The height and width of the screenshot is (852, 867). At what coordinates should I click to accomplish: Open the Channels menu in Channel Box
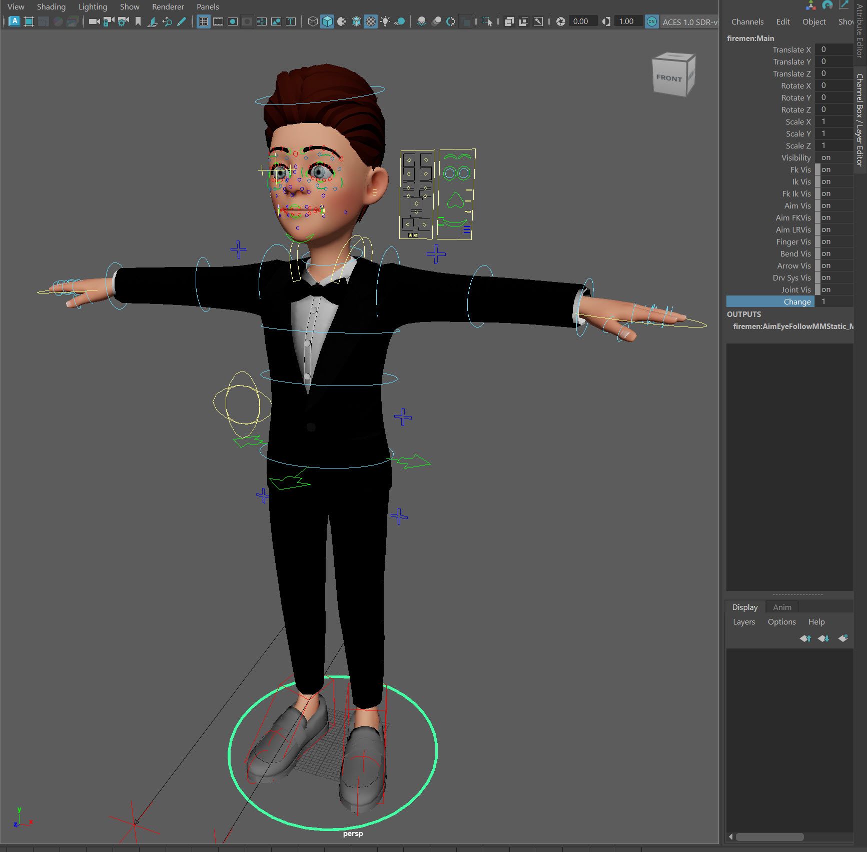pos(747,22)
